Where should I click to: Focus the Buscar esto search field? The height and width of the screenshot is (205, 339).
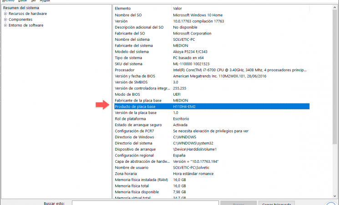click(x=145, y=203)
